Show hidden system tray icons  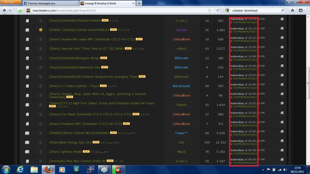[263, 170]
